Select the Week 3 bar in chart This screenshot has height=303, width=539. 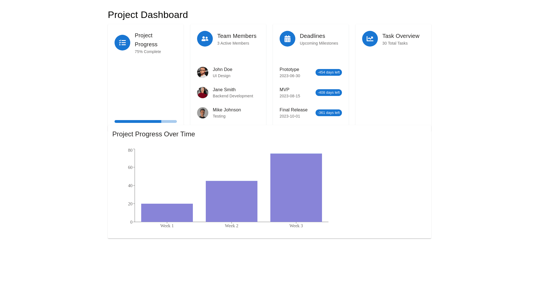point(296,188)
